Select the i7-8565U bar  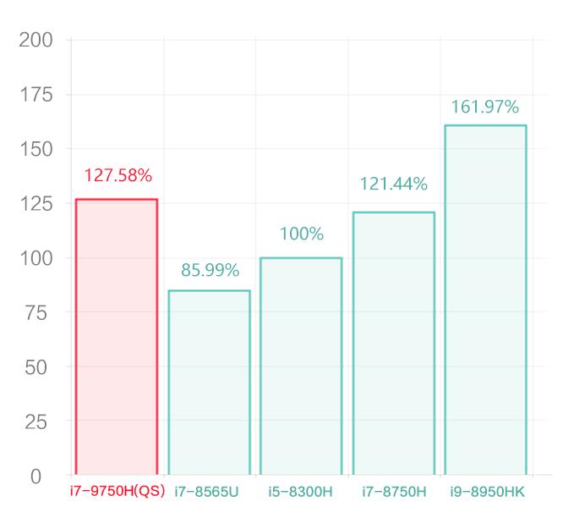[x=209, y=383]
